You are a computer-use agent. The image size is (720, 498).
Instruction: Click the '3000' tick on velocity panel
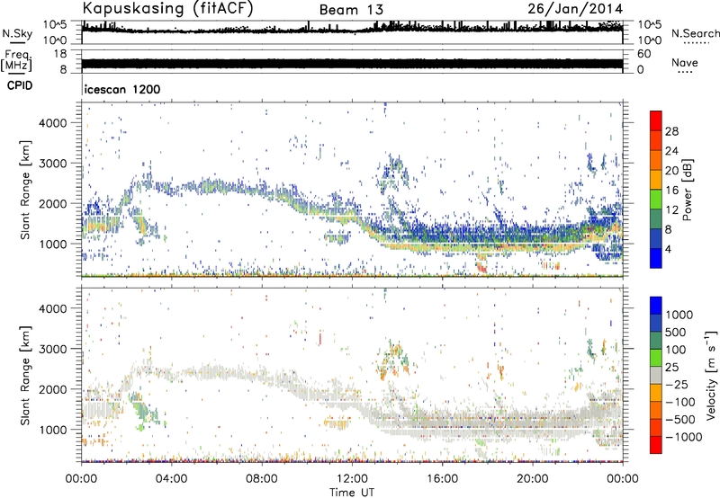[53, 349]
